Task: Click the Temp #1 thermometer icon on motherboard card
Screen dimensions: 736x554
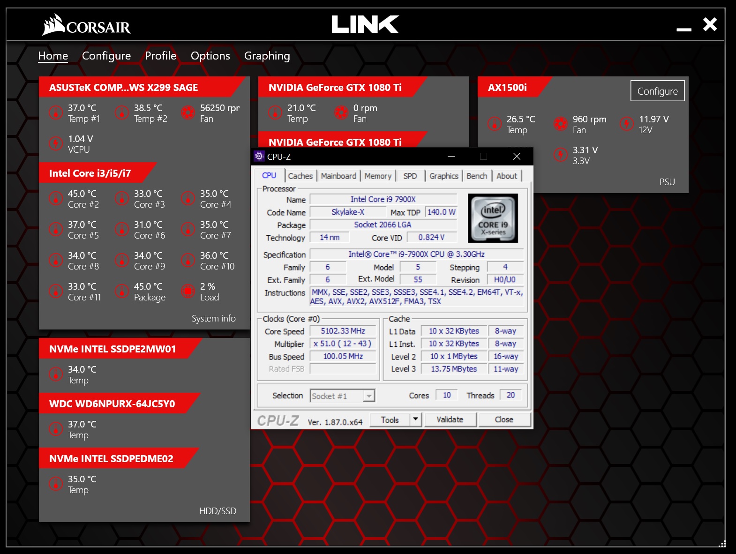Action: [x=56, y=112]
